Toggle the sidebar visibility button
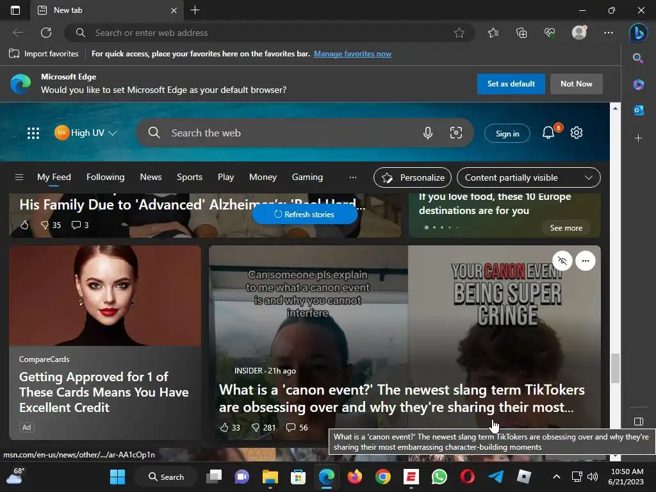Image resolution: width=656 pixels, height=492 pixels. [x=639, y=422]
